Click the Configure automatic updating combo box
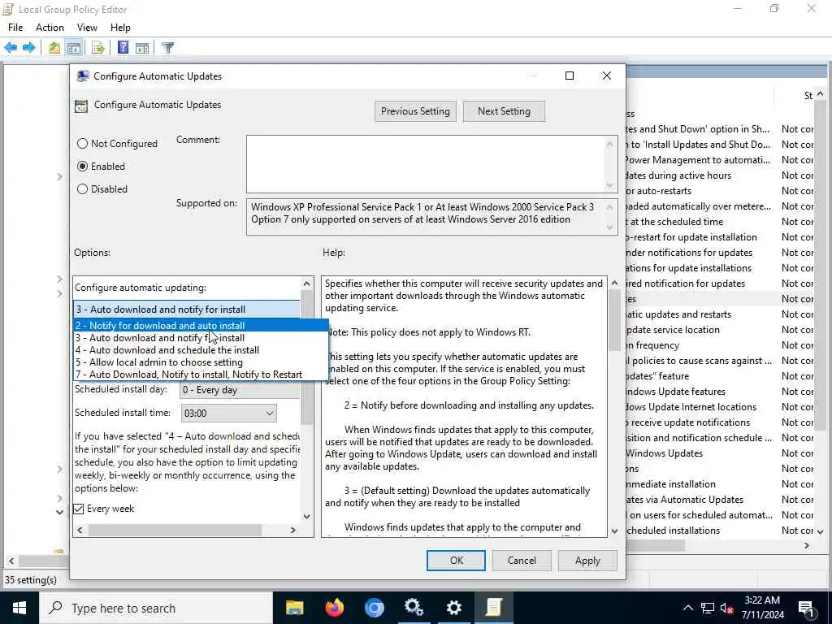 [187, 310]
